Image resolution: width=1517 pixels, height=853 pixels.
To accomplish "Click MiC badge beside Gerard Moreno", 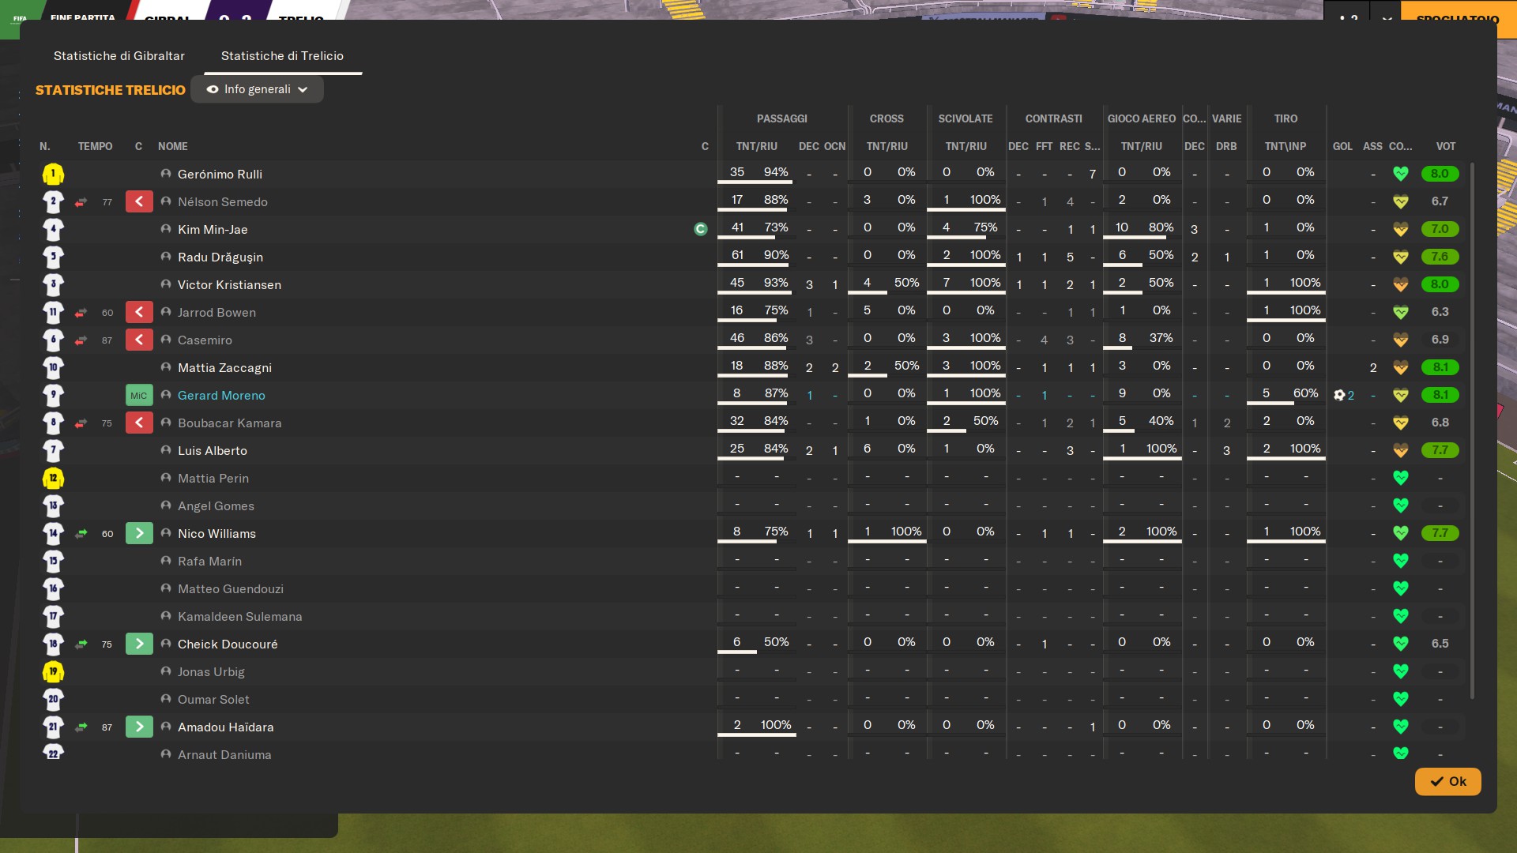I will 139,396.
